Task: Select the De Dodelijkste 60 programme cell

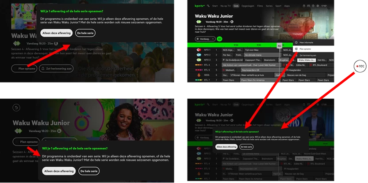Action: [233, 60]
